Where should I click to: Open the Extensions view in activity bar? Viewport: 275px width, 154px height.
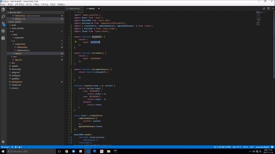click(x=3, y=38)
